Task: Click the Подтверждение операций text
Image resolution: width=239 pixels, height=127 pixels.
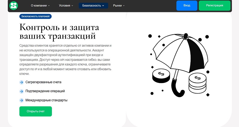Action: [45, 91]
